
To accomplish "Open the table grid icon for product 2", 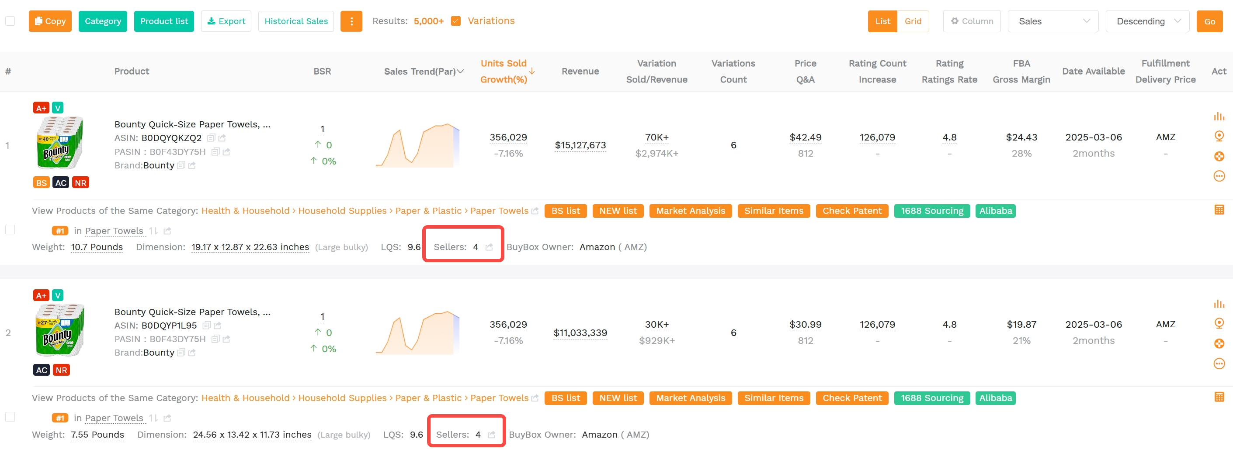I will (x=1219, y=397).
